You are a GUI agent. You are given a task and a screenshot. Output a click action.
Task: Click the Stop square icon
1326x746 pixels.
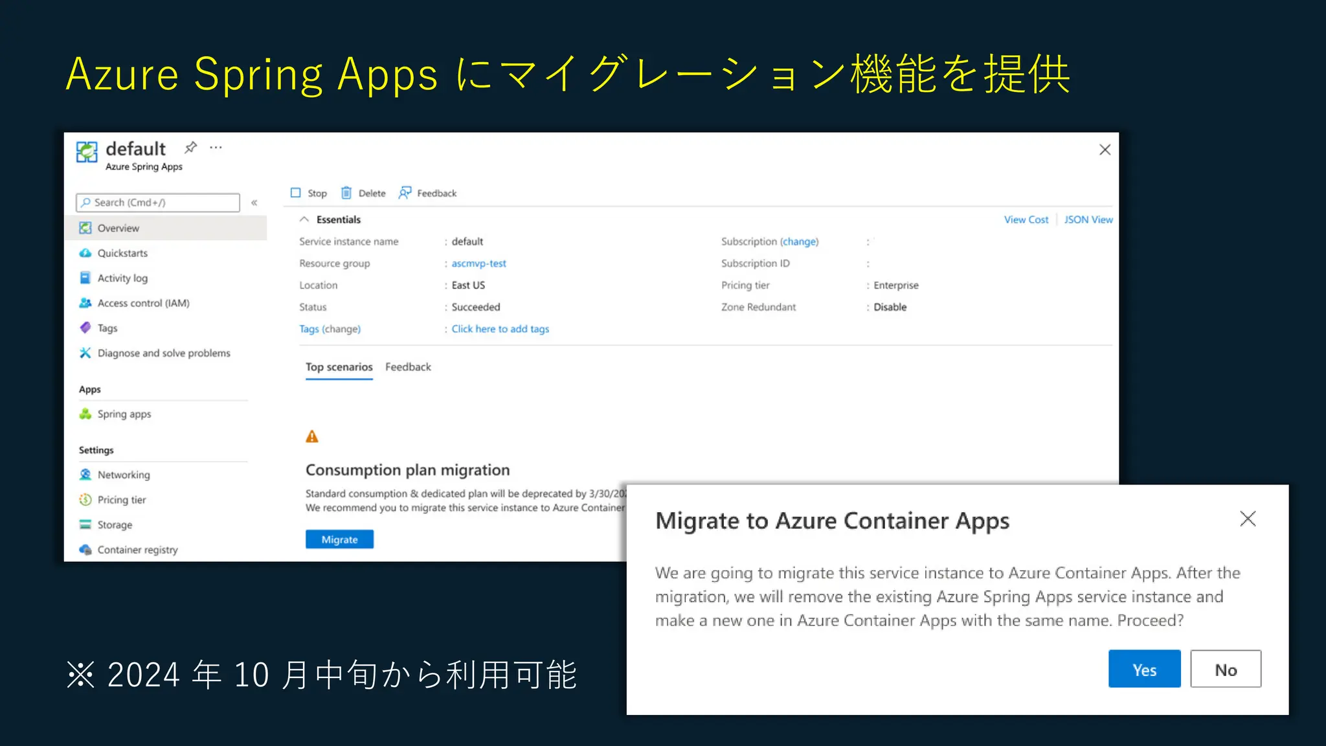point(296,193)
